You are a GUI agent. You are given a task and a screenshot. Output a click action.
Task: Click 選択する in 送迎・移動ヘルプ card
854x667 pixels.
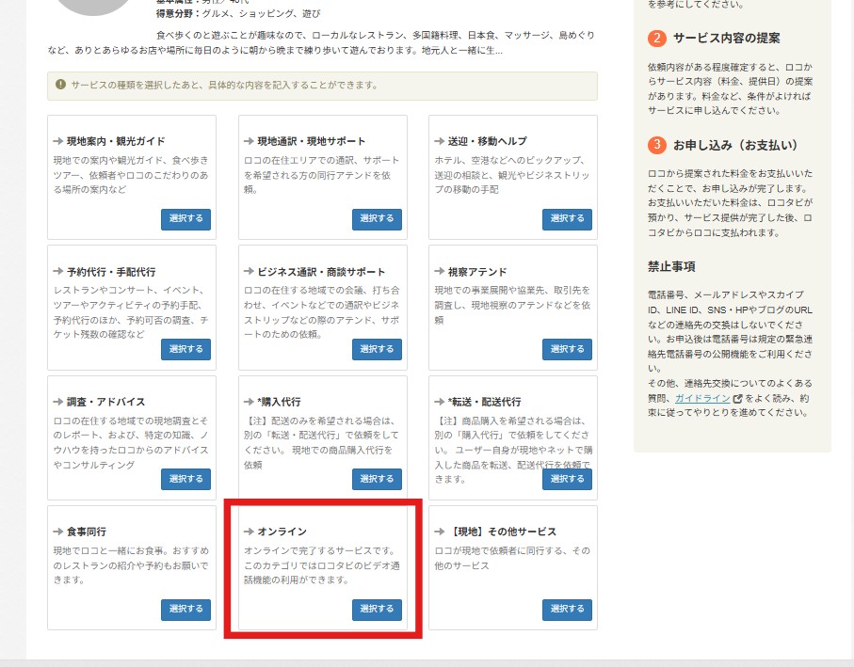point(567,218)
